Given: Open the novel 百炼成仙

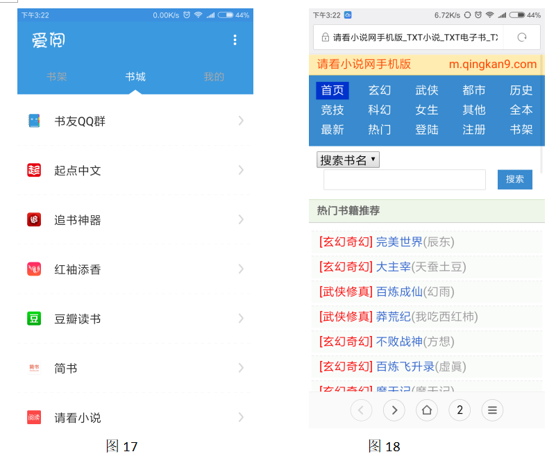Looking at the screenshot, I should pos(399,292).
